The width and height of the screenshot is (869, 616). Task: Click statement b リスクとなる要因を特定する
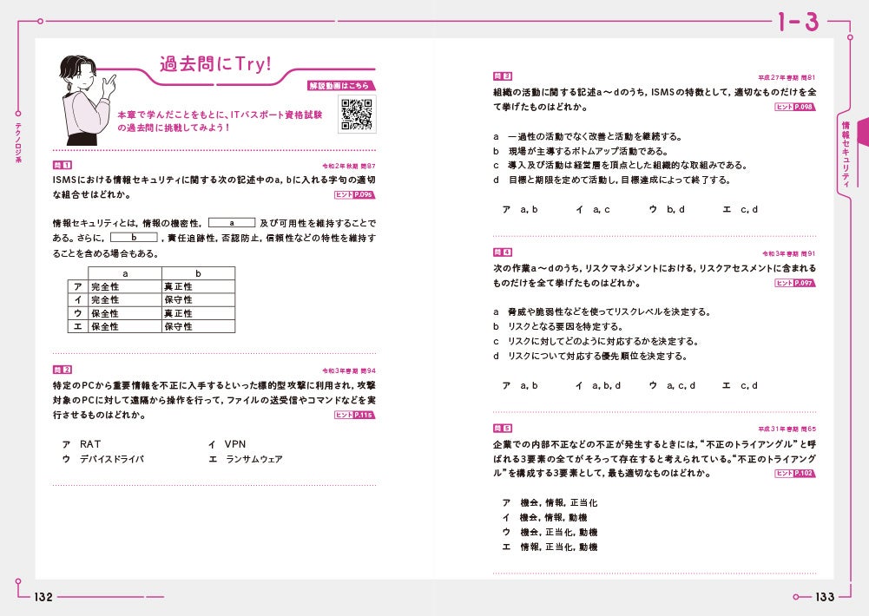pyautogui.click(x=557, y=327)
